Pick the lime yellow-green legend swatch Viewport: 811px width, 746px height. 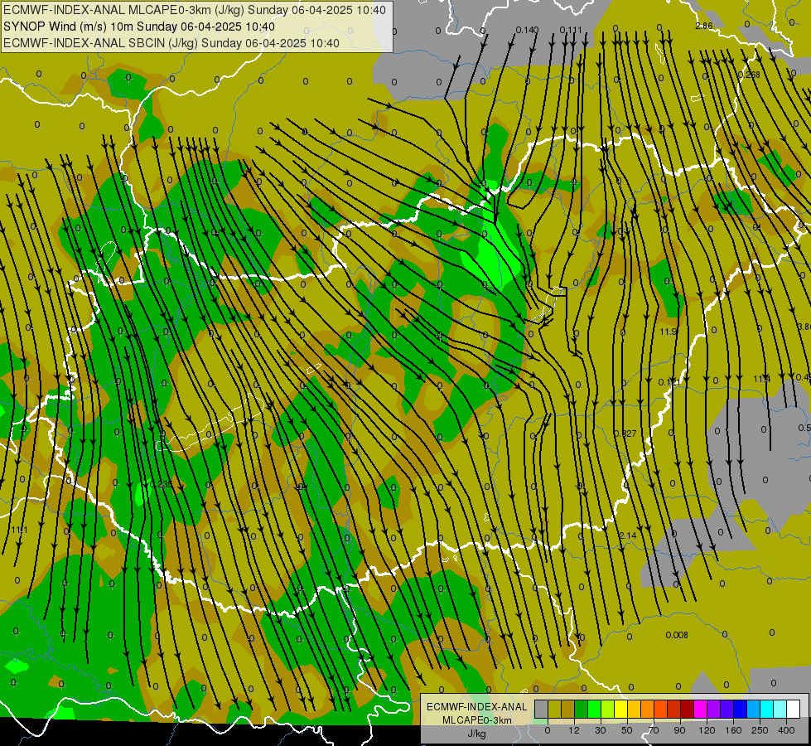pyautogui.click(x=608, y=709)
